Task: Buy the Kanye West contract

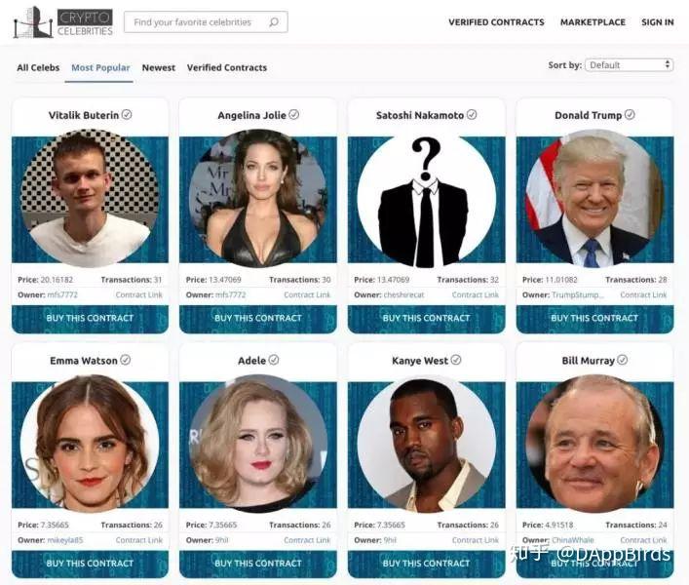Action: 426,564
